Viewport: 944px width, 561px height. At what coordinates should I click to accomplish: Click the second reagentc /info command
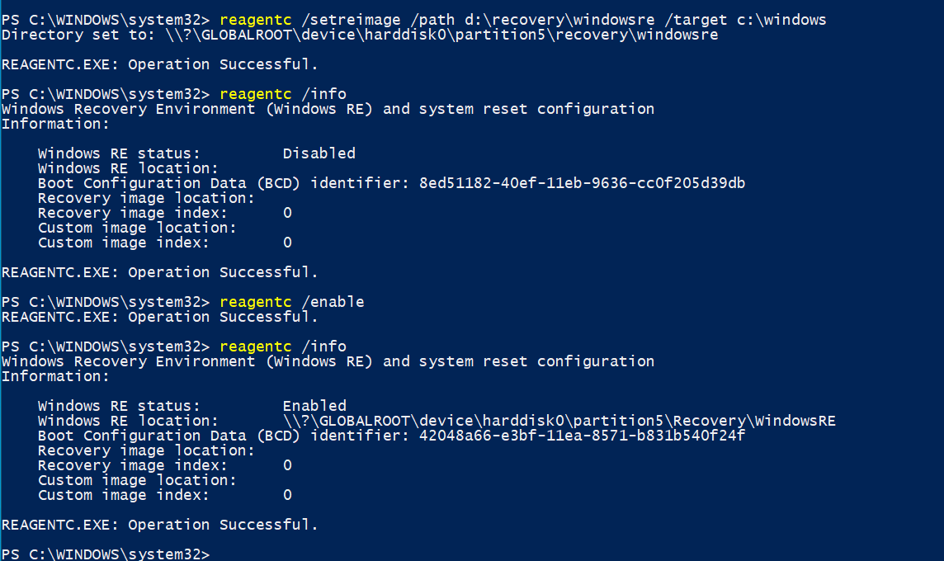click(x=282, y=346)
